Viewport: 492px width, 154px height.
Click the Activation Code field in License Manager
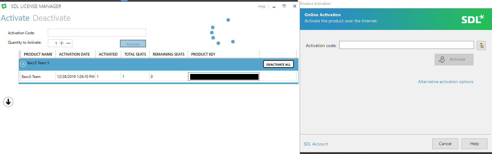pos(97,33)
